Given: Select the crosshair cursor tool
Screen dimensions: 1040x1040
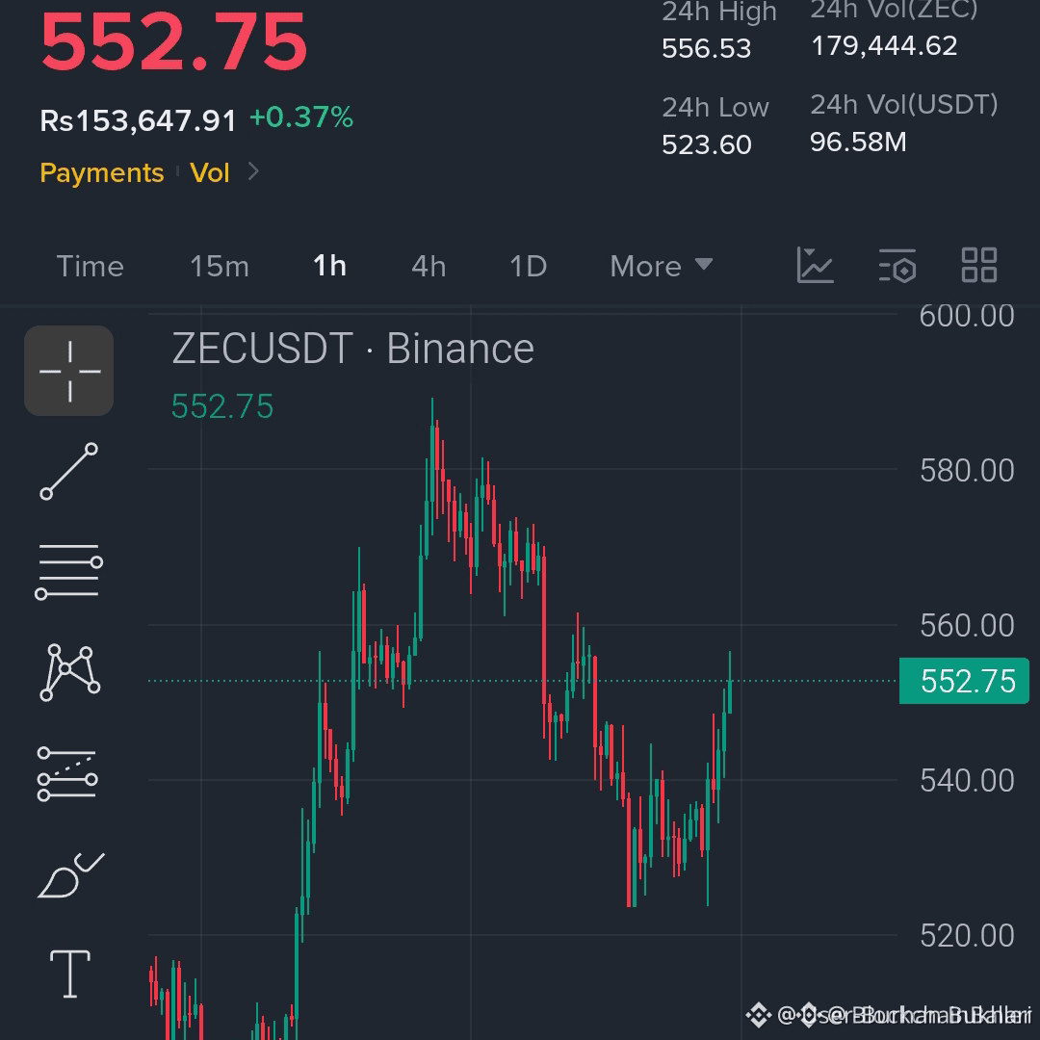Looking at the screenshot, I should click(69, 371).
